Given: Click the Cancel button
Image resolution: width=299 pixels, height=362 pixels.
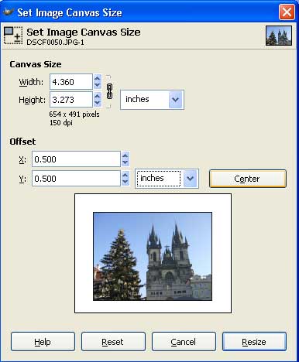Looking at the screenshot, I should coord(184,342).
